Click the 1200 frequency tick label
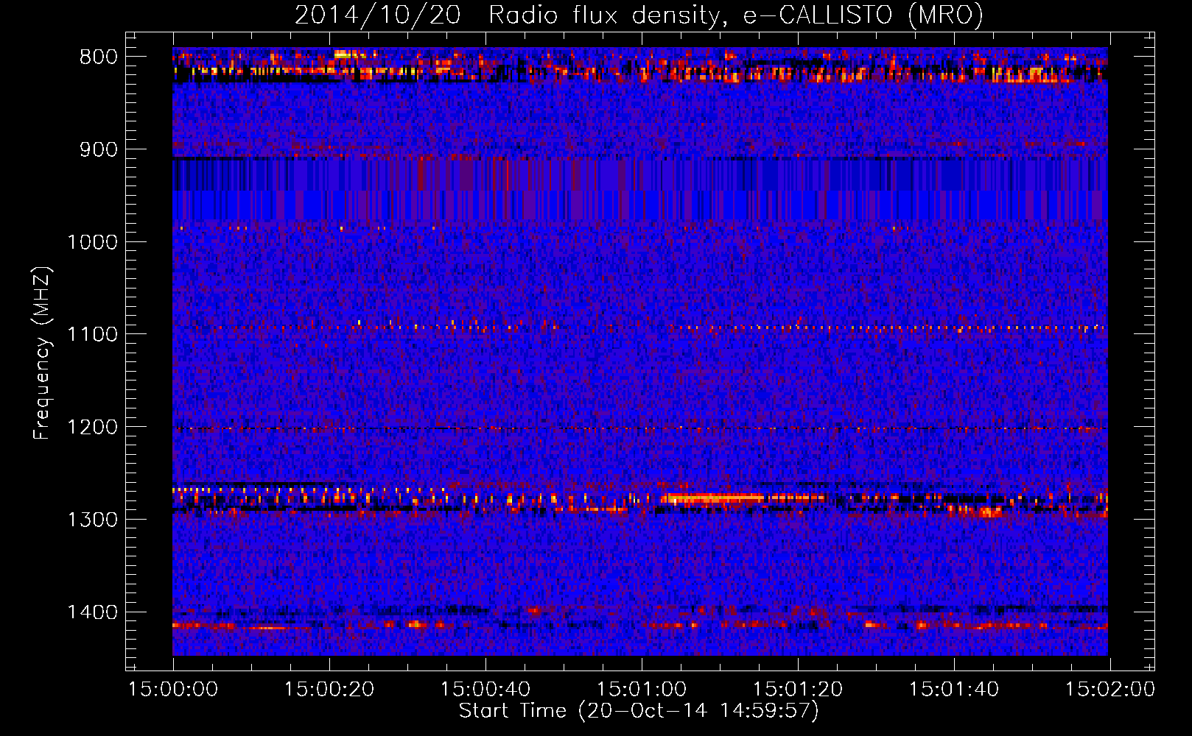The height and width of the screenshot is (736, 1192). [92, 428]
